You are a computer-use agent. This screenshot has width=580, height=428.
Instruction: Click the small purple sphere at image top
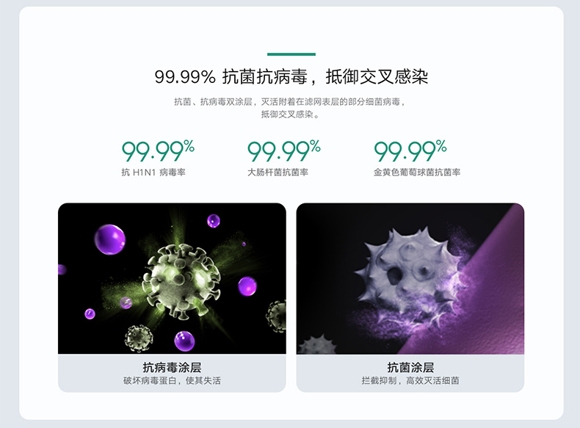pyautogui.click(x=214, y=221)
